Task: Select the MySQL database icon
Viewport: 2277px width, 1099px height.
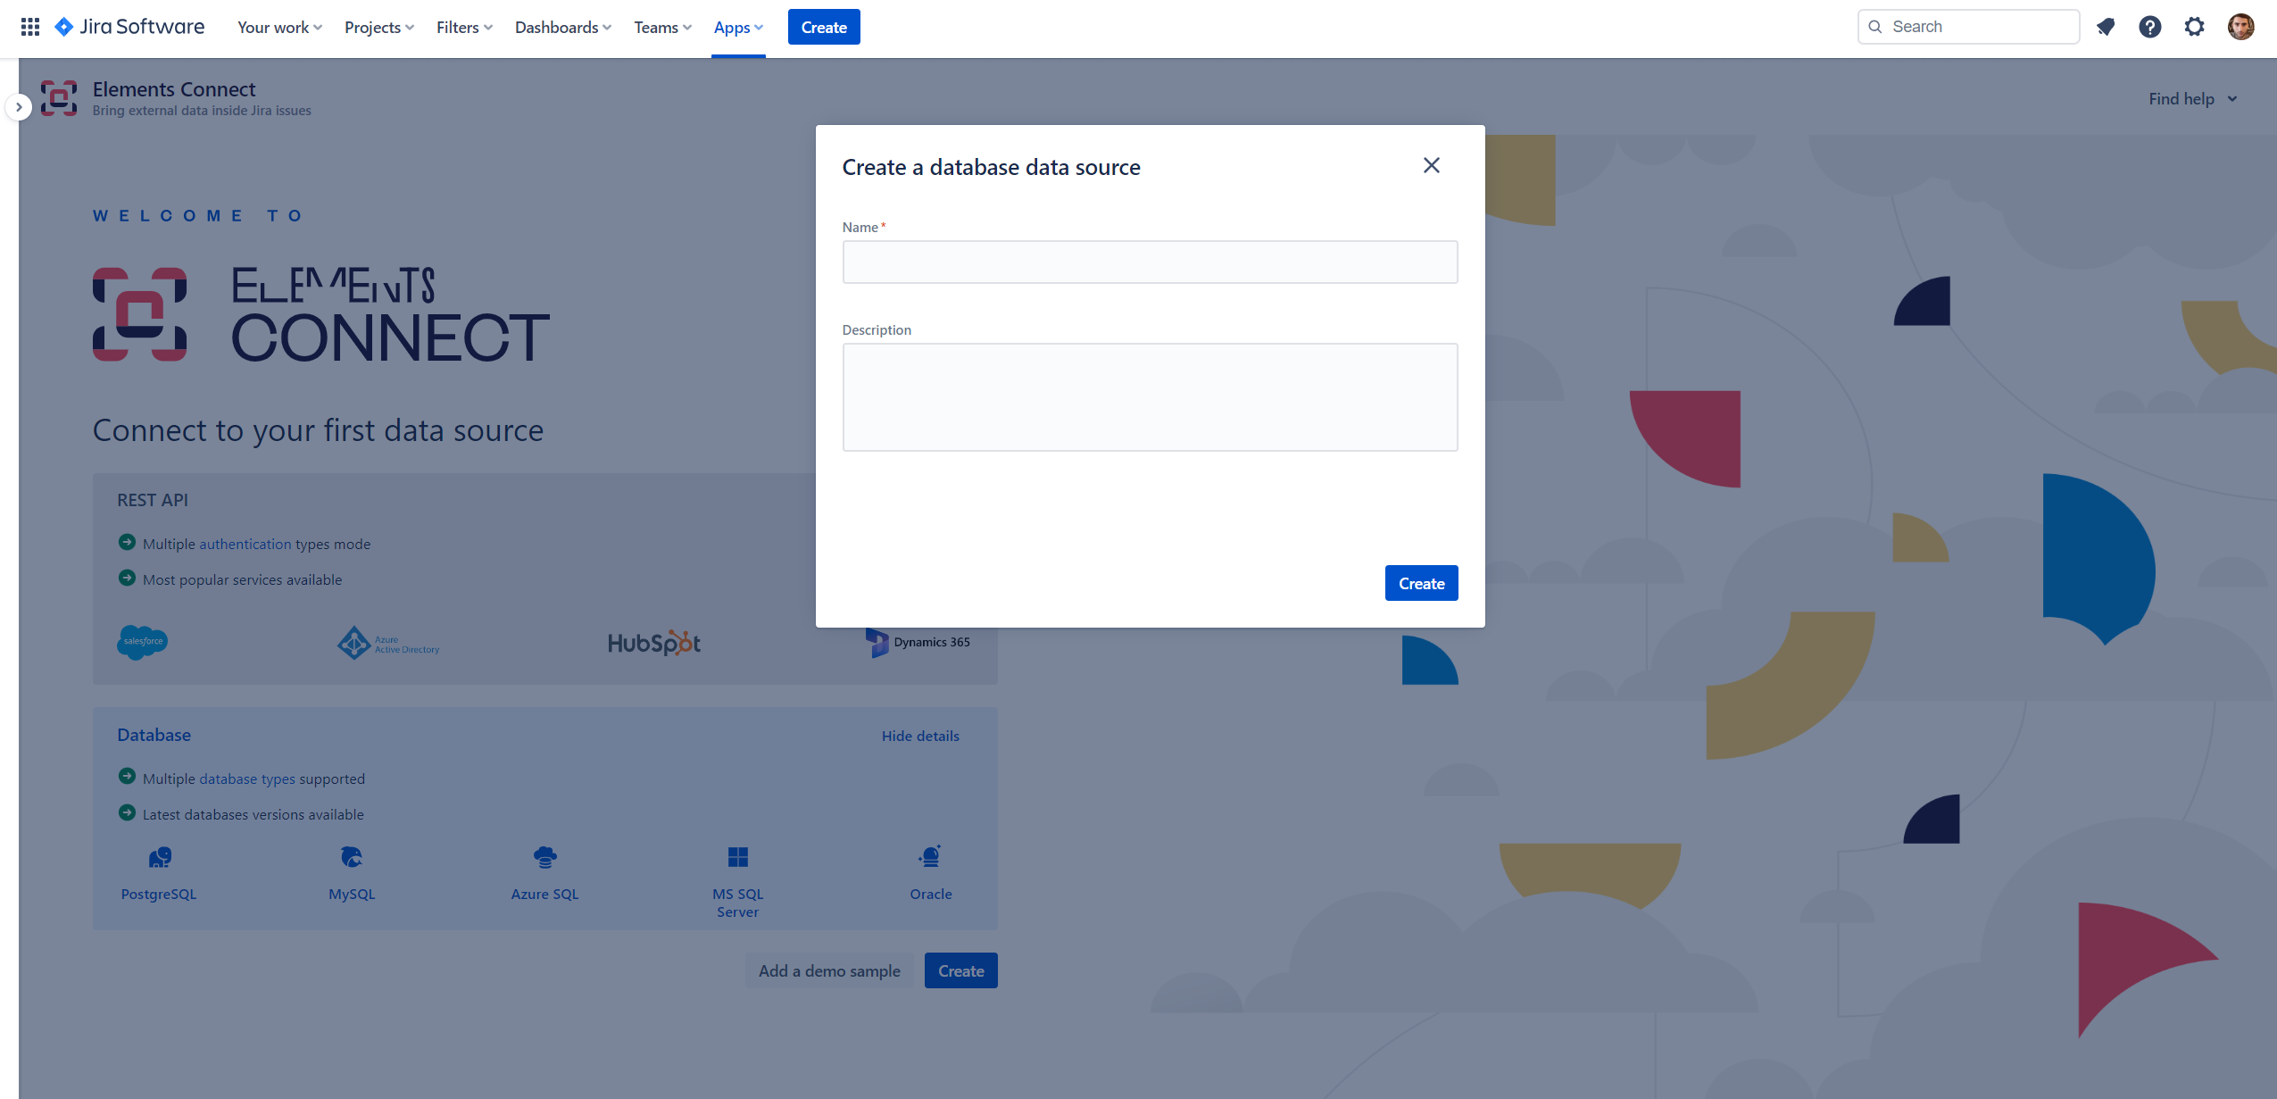Action: click(352, 858)
